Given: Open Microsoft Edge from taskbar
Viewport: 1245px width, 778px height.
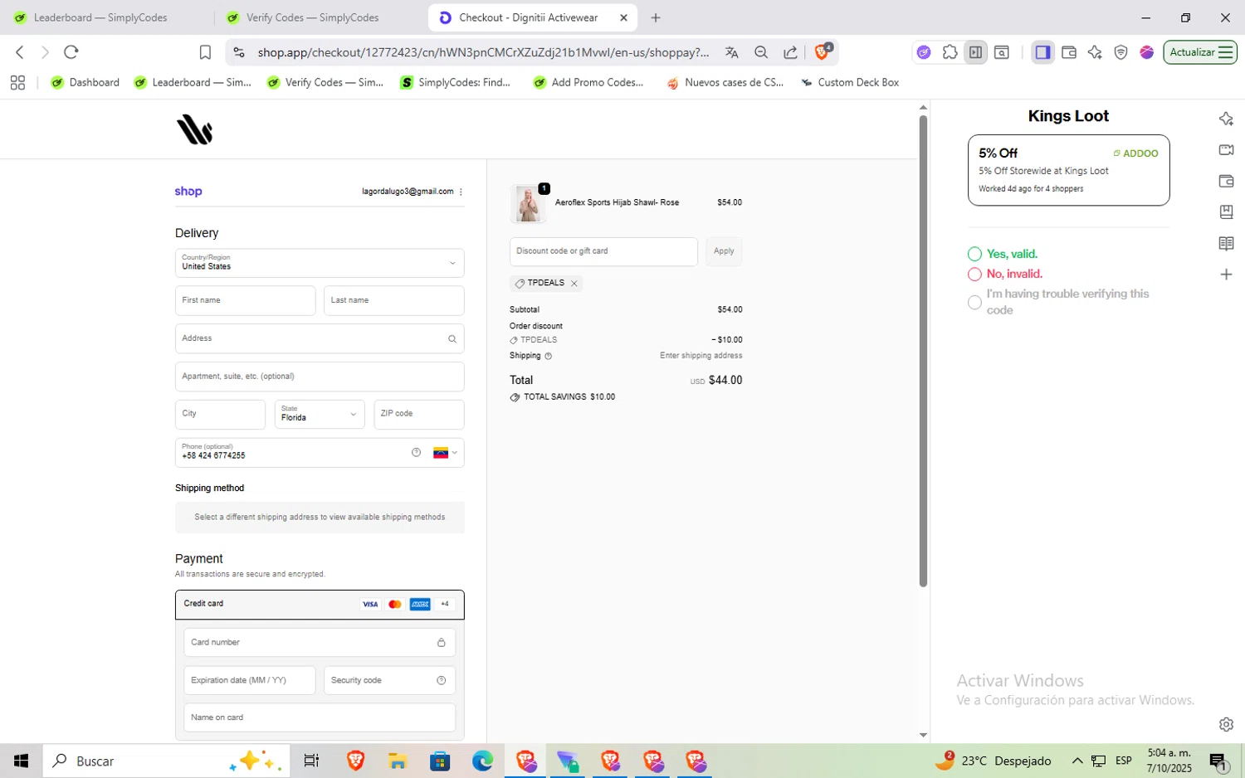Looking at the screenshot, I should click(x=482, y=761).
